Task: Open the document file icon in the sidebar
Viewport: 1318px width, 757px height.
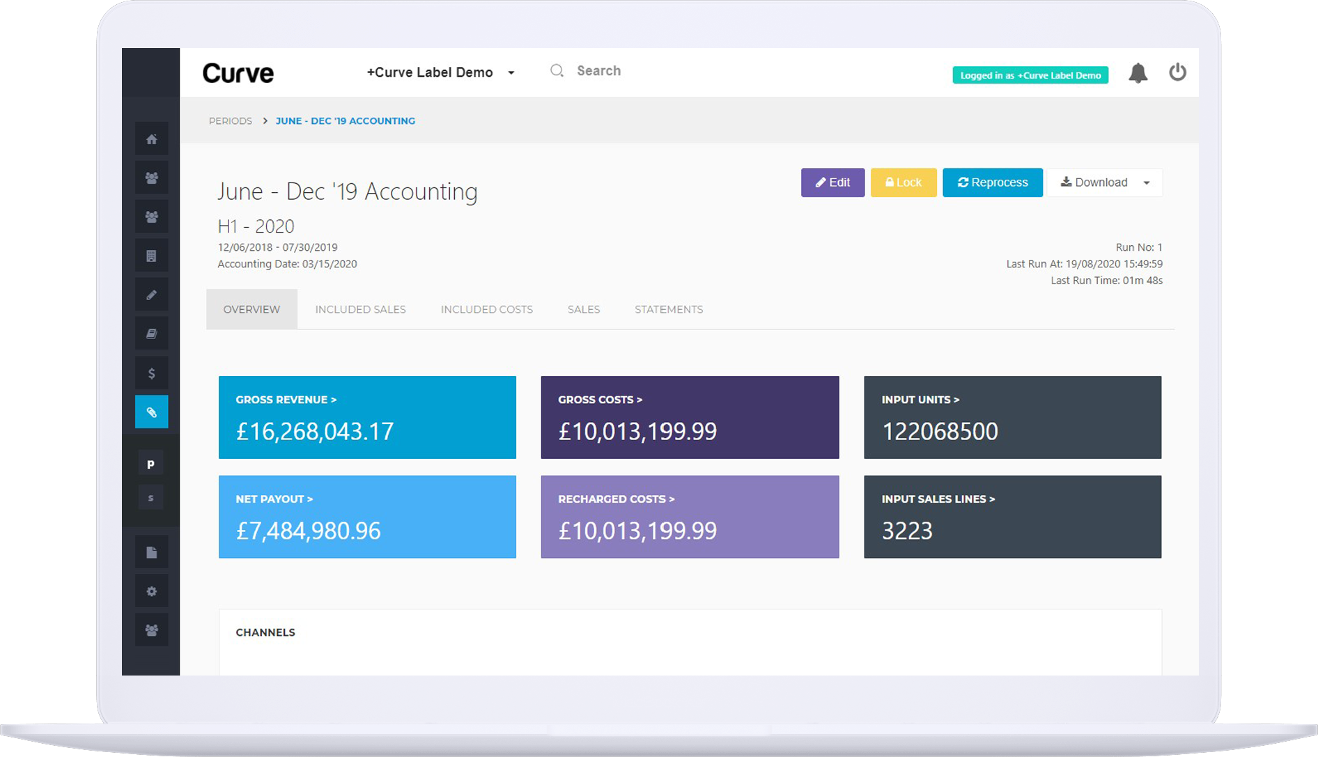Action: (x=151, y=552)
